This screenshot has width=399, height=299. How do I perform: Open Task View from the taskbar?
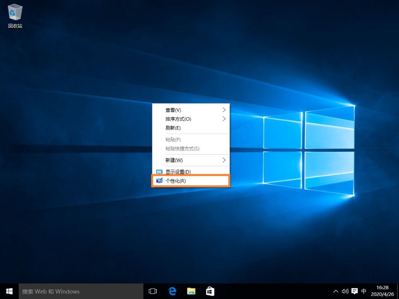point(152,291)
